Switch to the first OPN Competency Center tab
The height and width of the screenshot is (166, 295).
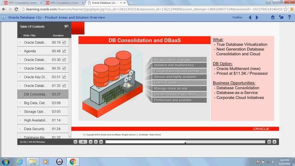pyautogui.click(x=23, y=3)
